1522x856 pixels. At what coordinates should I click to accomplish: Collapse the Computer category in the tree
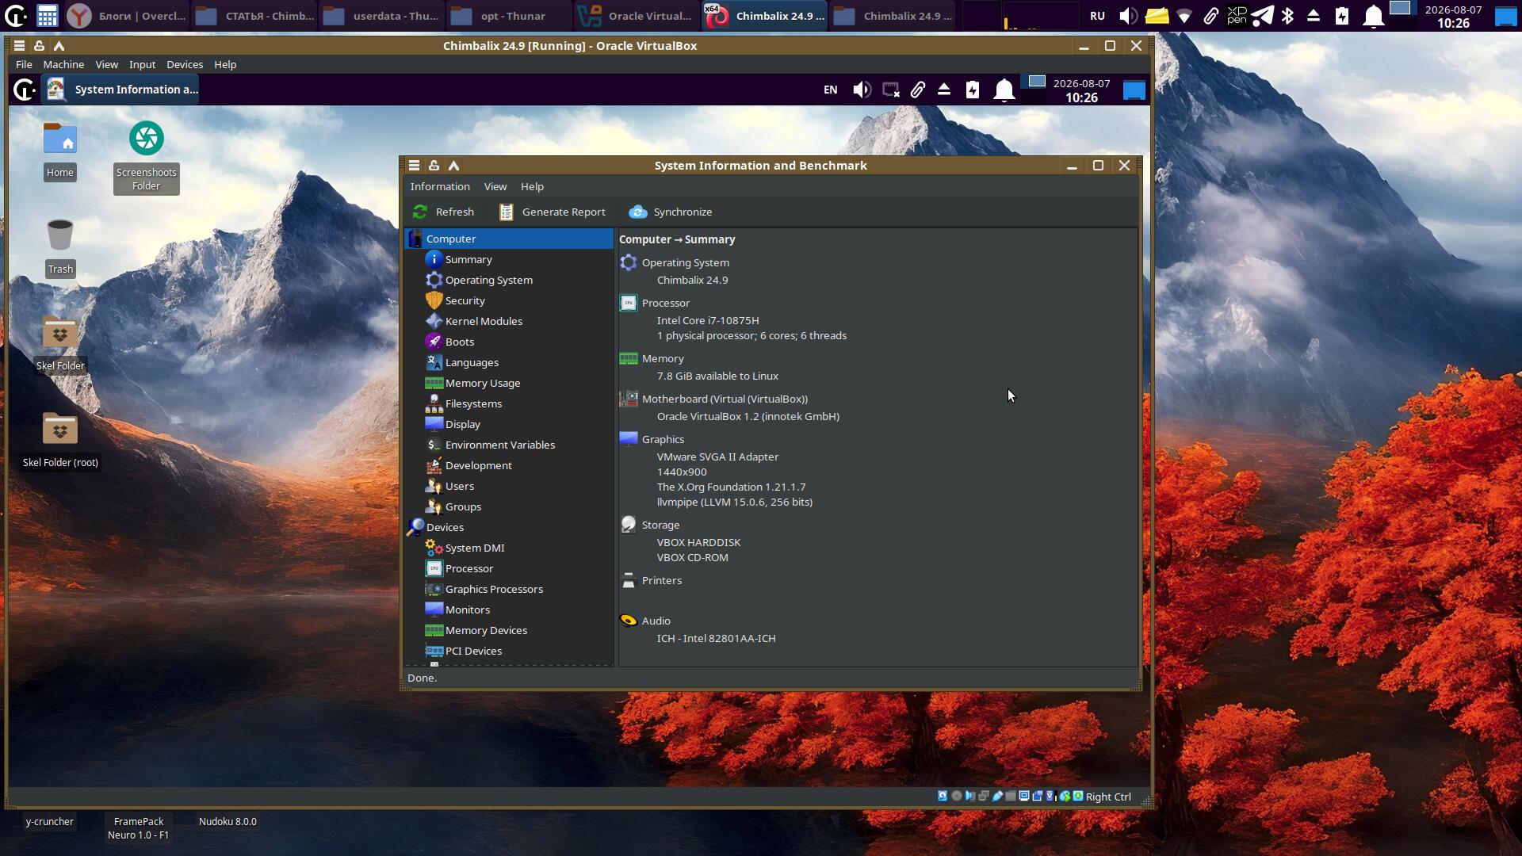509,239
